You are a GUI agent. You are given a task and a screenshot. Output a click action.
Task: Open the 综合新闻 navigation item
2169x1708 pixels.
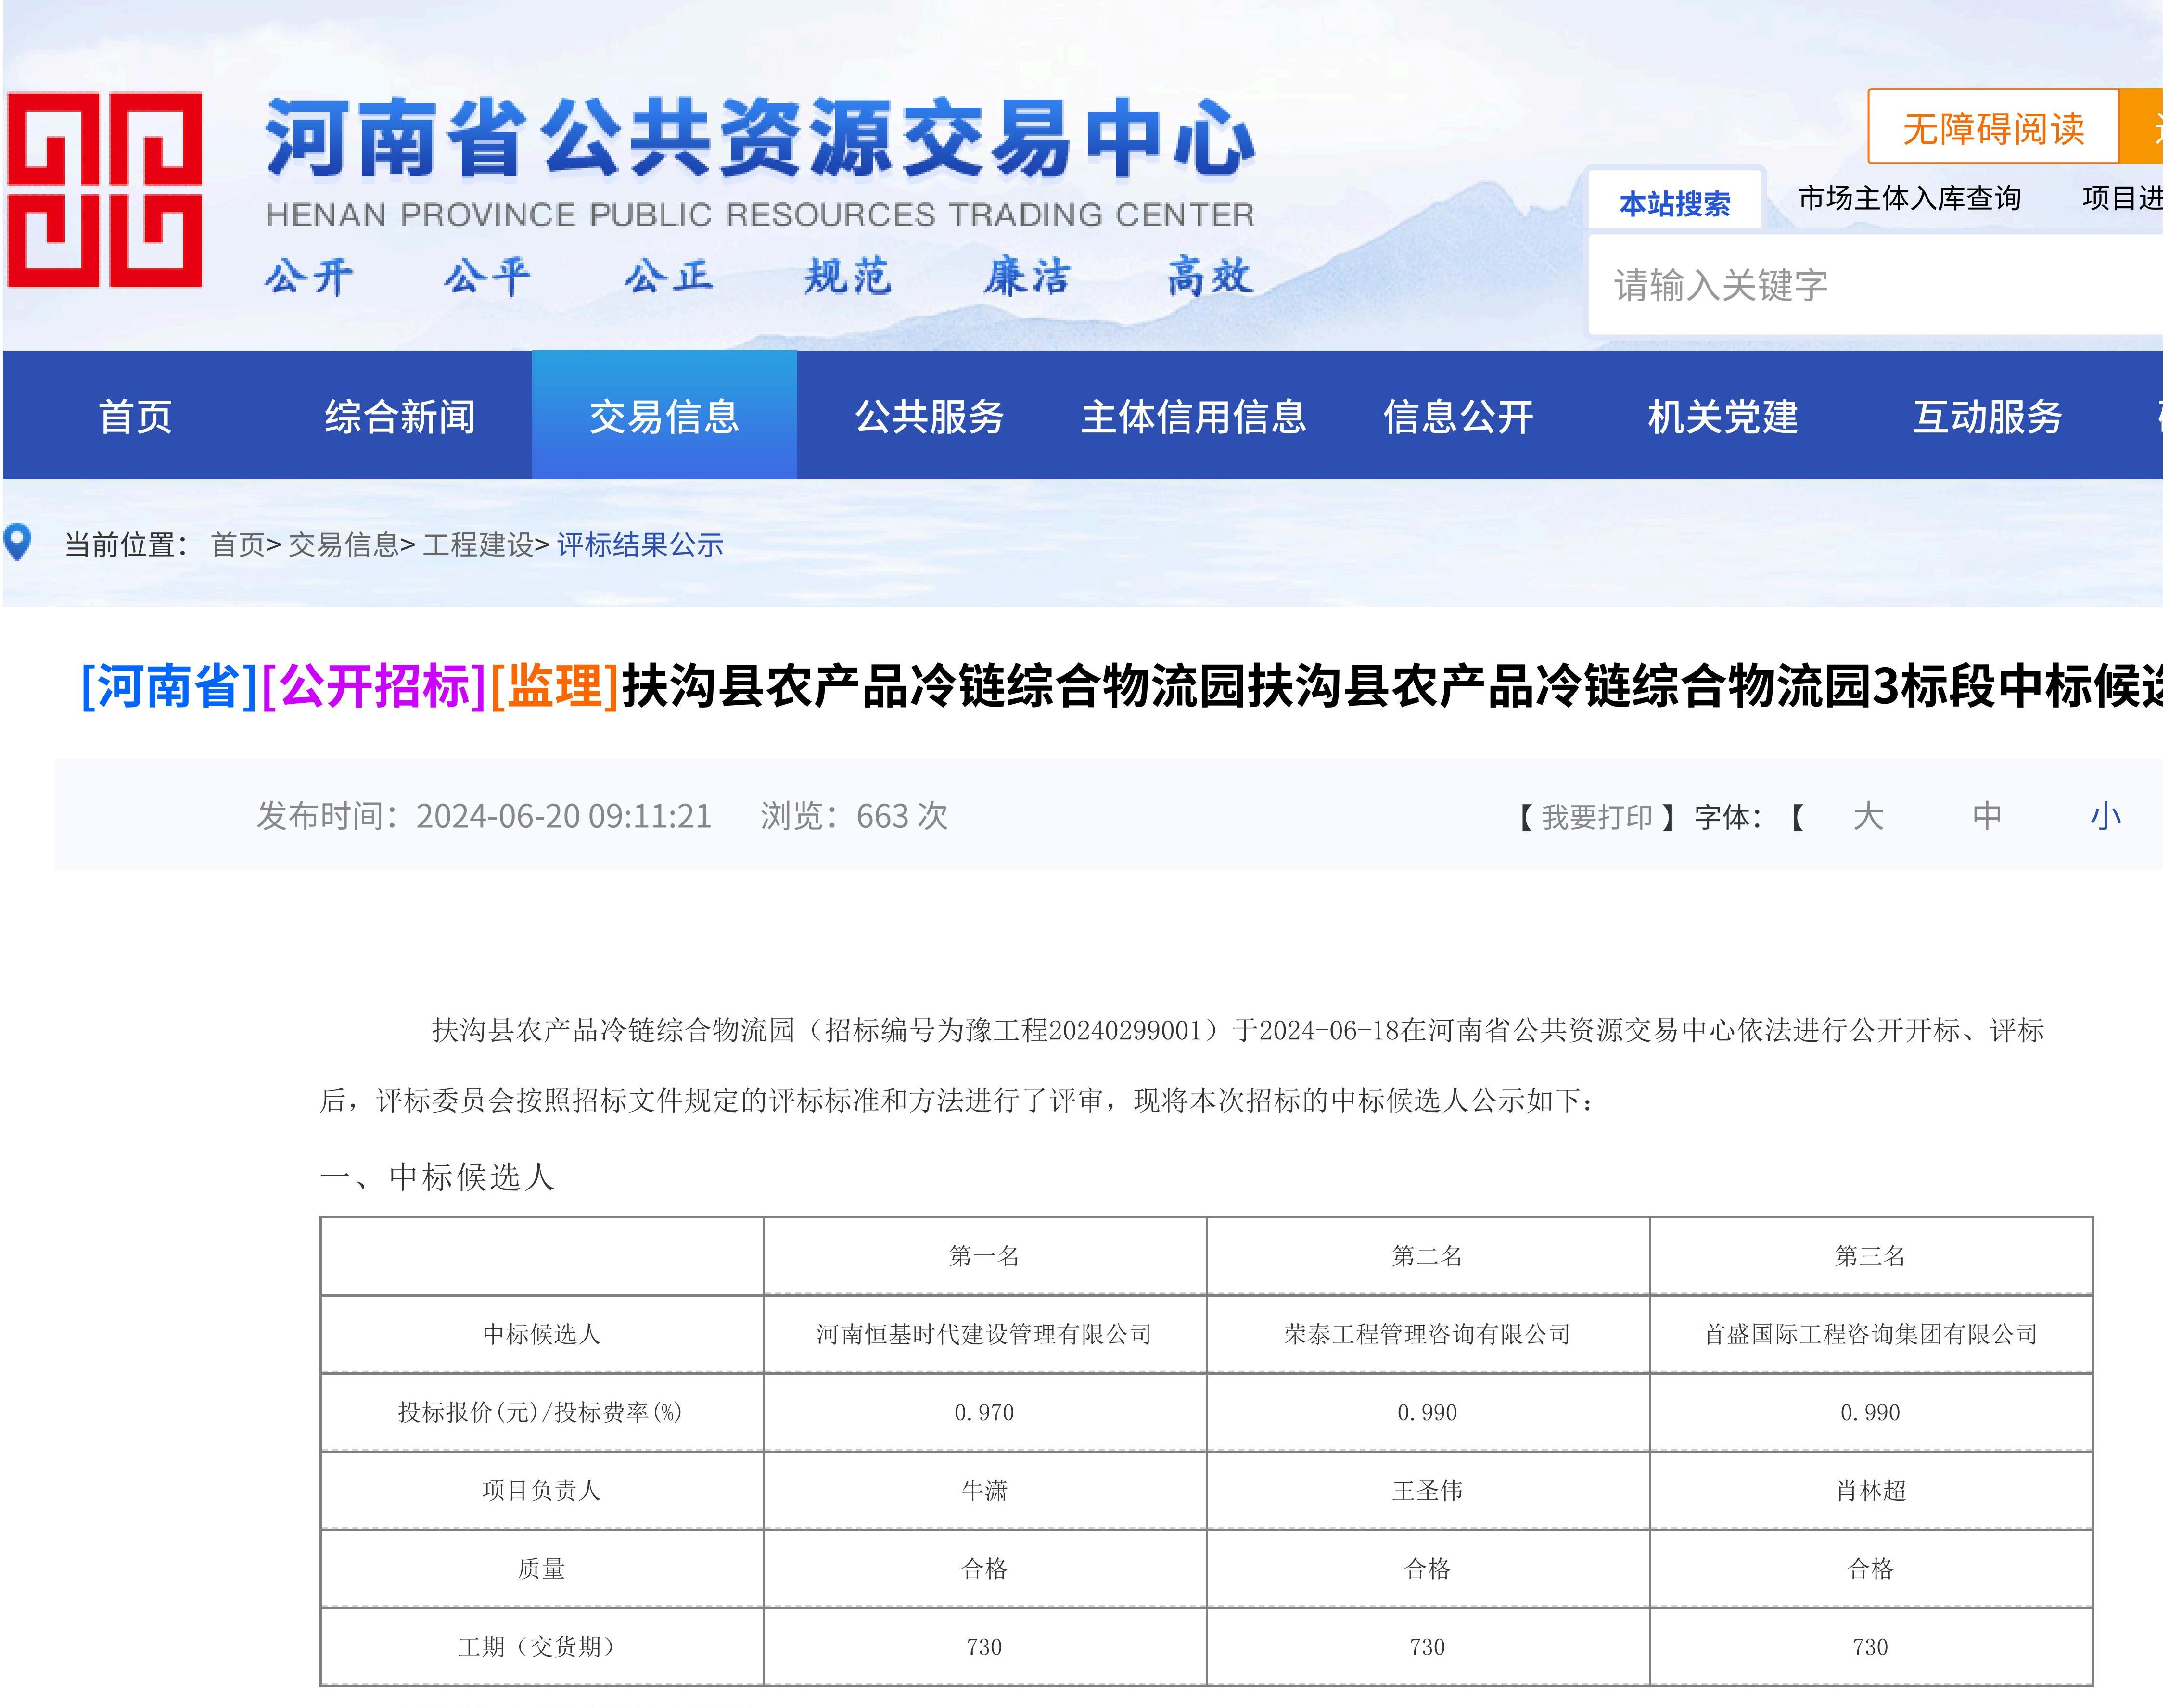400,417
